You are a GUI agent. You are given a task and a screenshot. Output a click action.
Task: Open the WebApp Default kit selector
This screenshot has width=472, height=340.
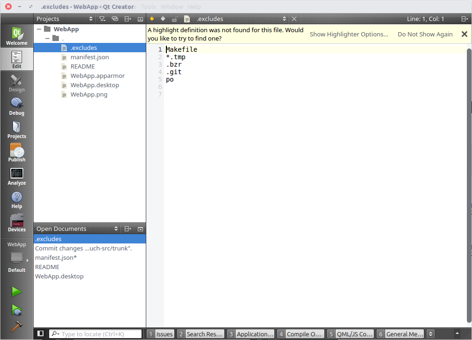(16, 257)
